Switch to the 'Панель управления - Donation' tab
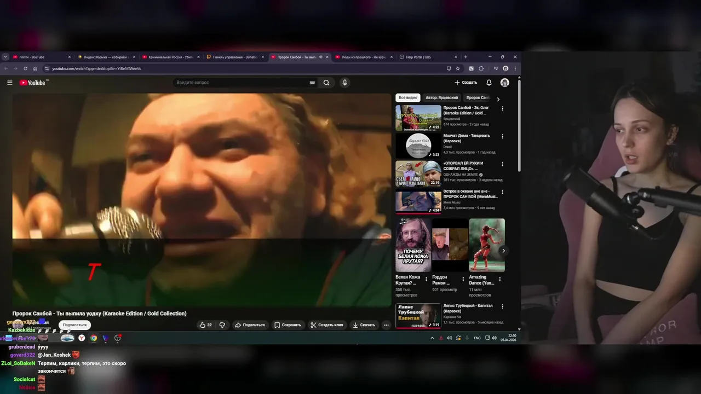The width and height of the screenshot is (701, 394). (235, 57)
